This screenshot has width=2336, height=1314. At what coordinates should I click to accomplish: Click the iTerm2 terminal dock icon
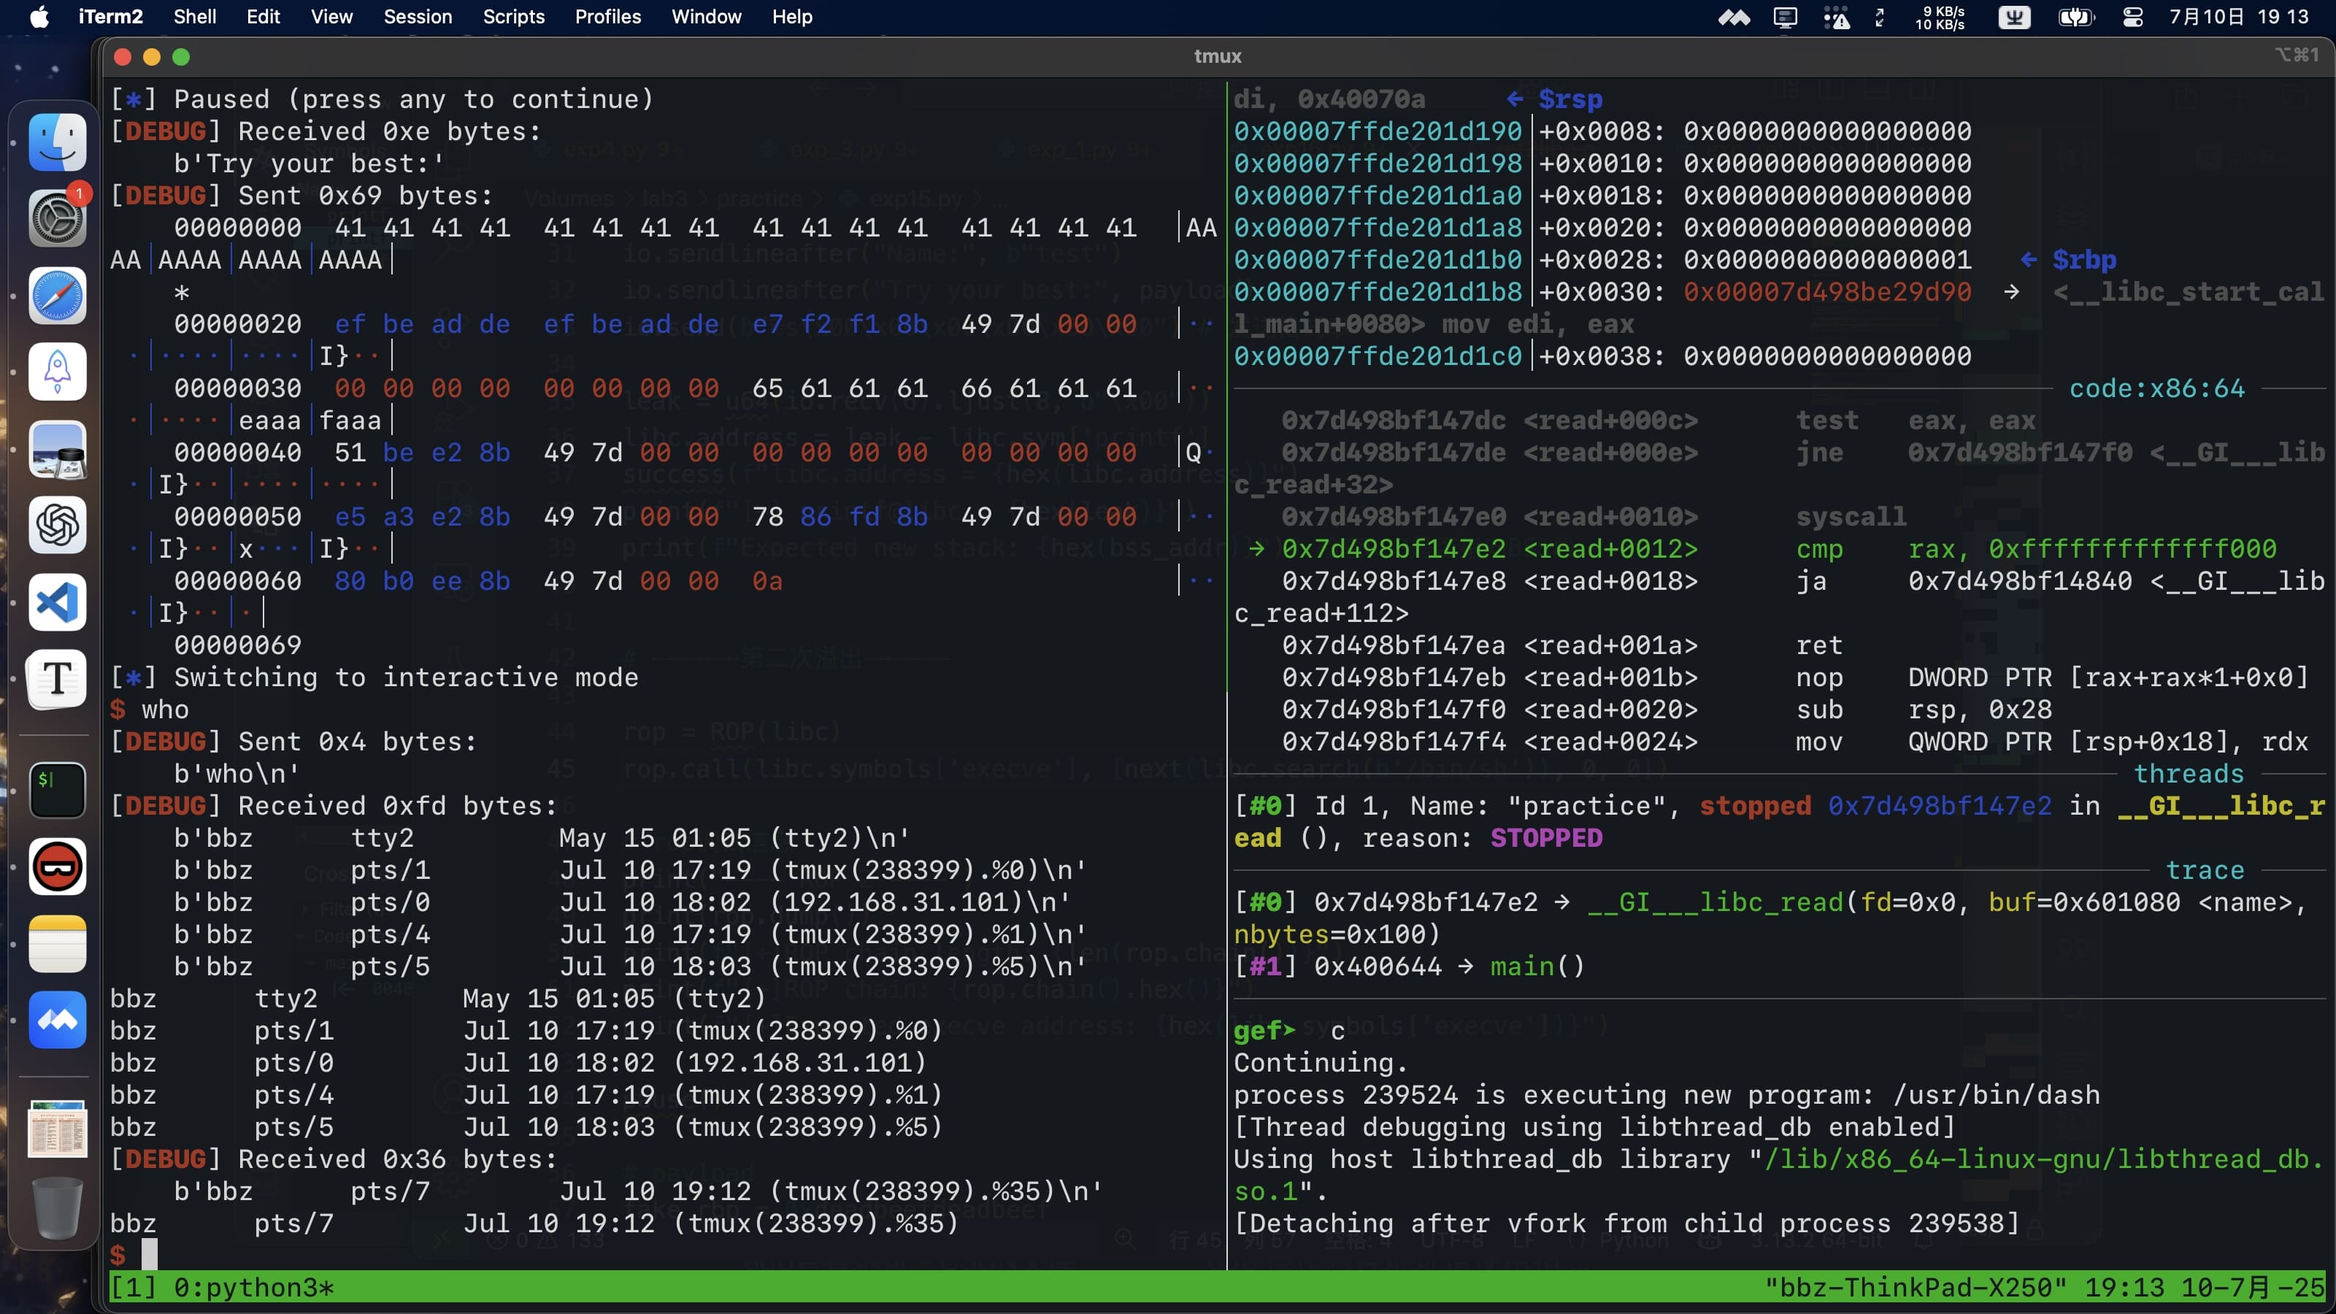[57, 789]
